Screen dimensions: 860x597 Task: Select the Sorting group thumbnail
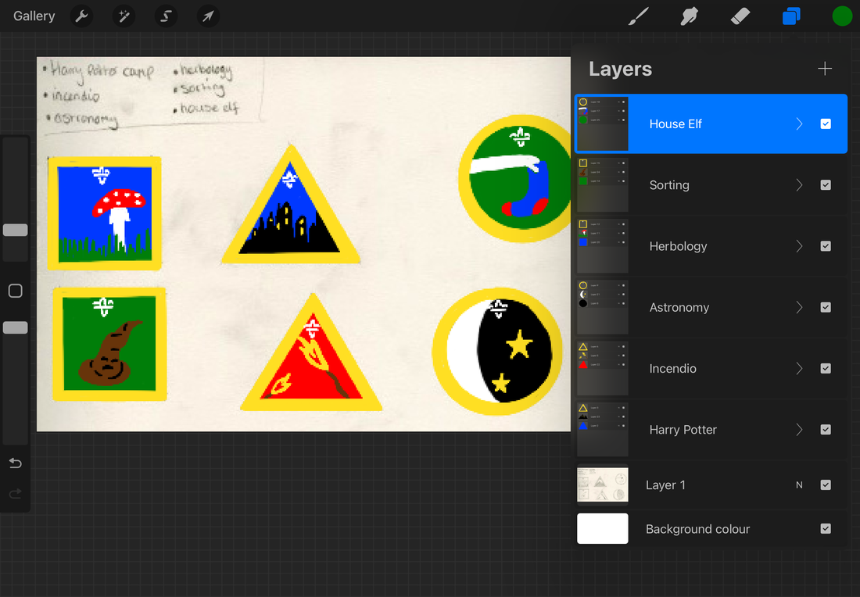point(602,185)
